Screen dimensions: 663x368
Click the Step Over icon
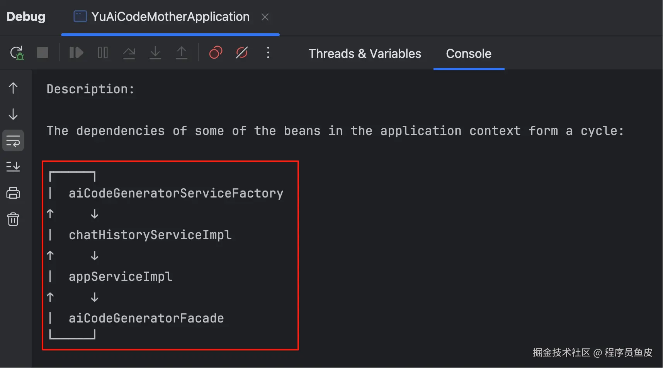[129, 52]
